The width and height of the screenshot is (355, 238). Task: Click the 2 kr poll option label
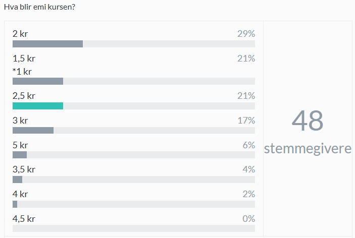[x=20, y=34]
